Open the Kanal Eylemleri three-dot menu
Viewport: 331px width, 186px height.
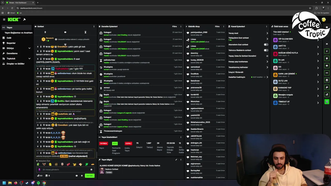pos(267,26)
